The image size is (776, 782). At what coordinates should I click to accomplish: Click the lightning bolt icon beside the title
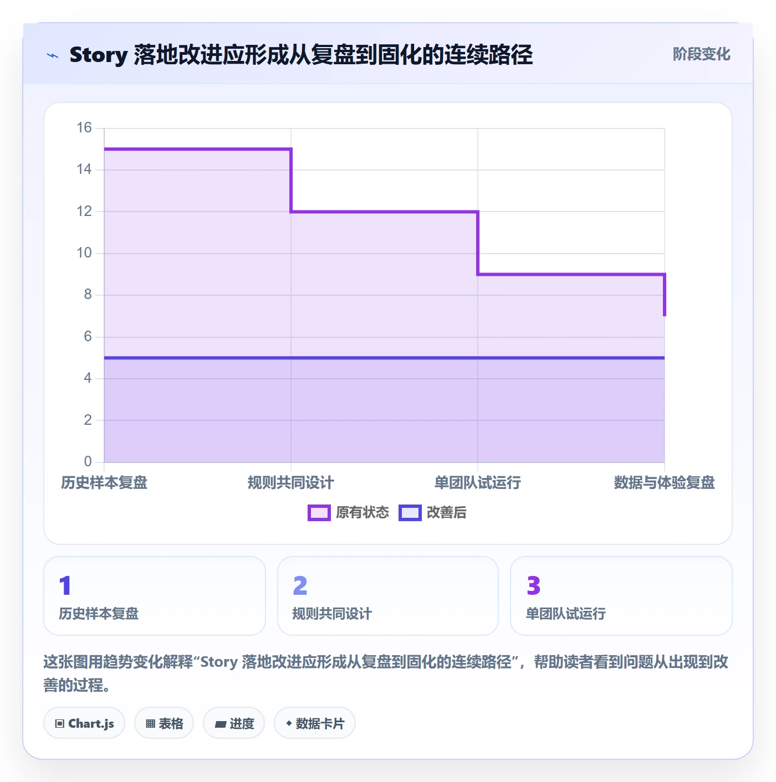coord(53,55)
